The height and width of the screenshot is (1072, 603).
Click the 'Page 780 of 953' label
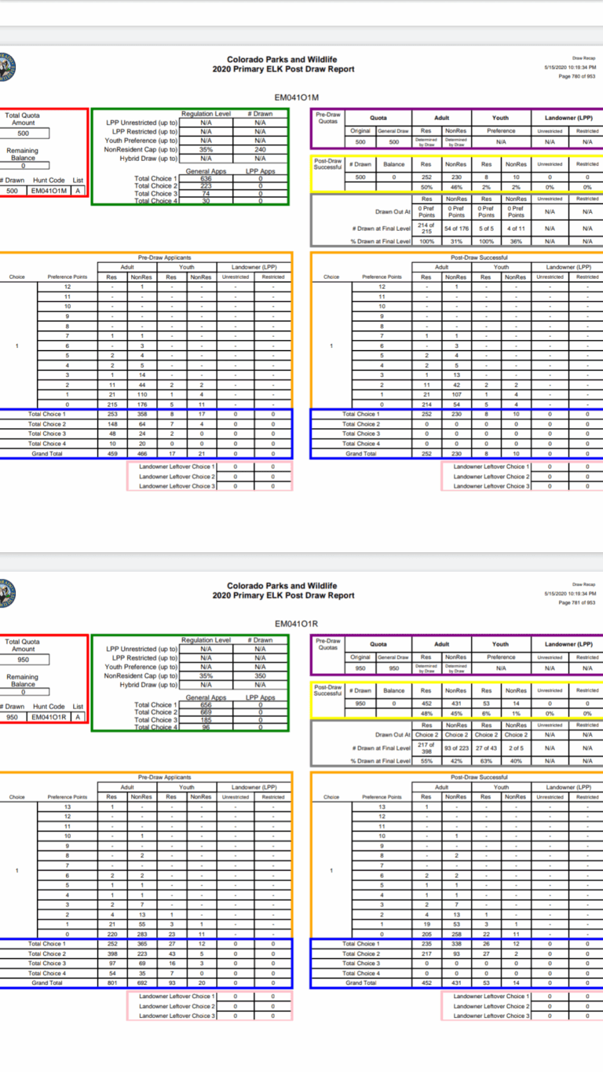[576, 77]
